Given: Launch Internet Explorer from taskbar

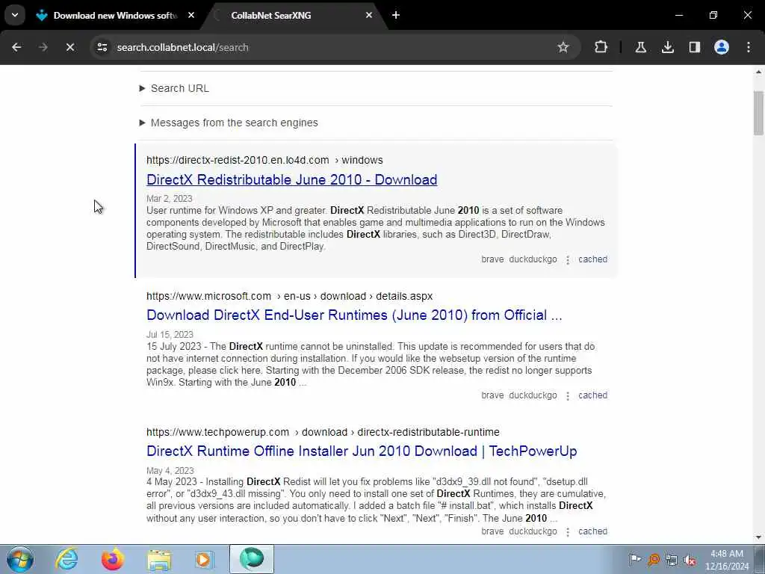Looking at the screenshot, I should (x=66, y=559).
